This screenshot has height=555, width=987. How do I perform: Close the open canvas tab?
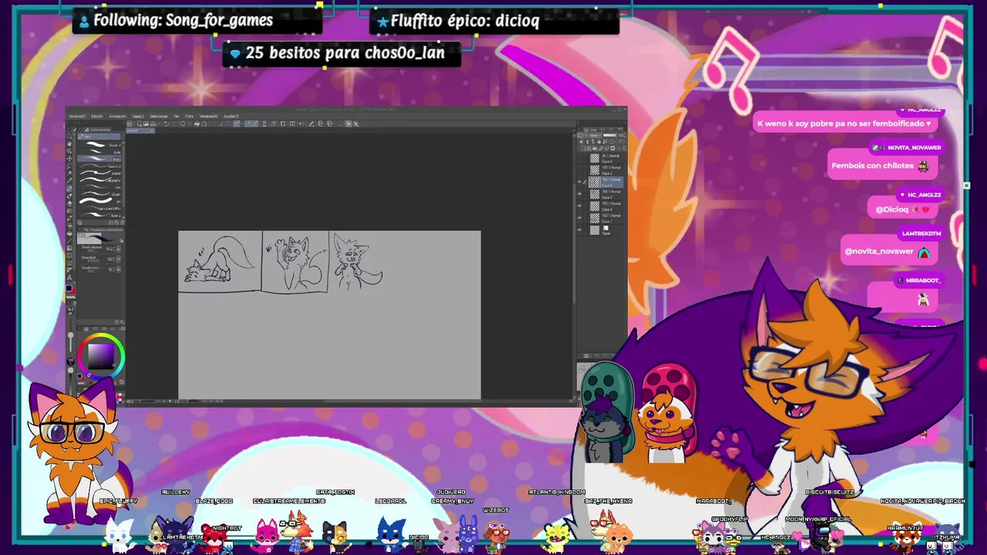(152, 130)
